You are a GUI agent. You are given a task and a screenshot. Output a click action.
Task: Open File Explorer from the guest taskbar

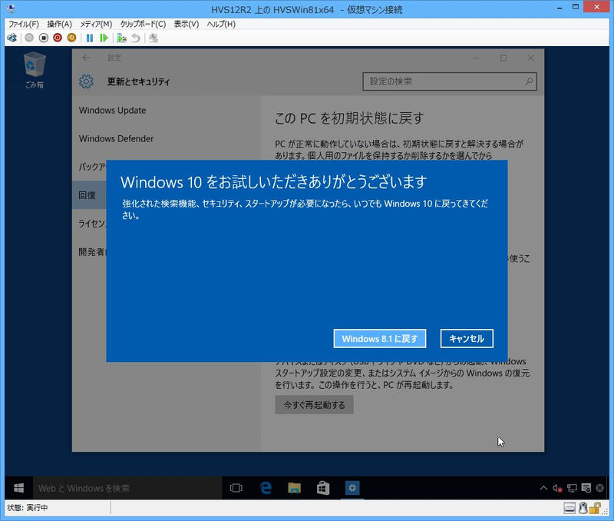[295, 488]
